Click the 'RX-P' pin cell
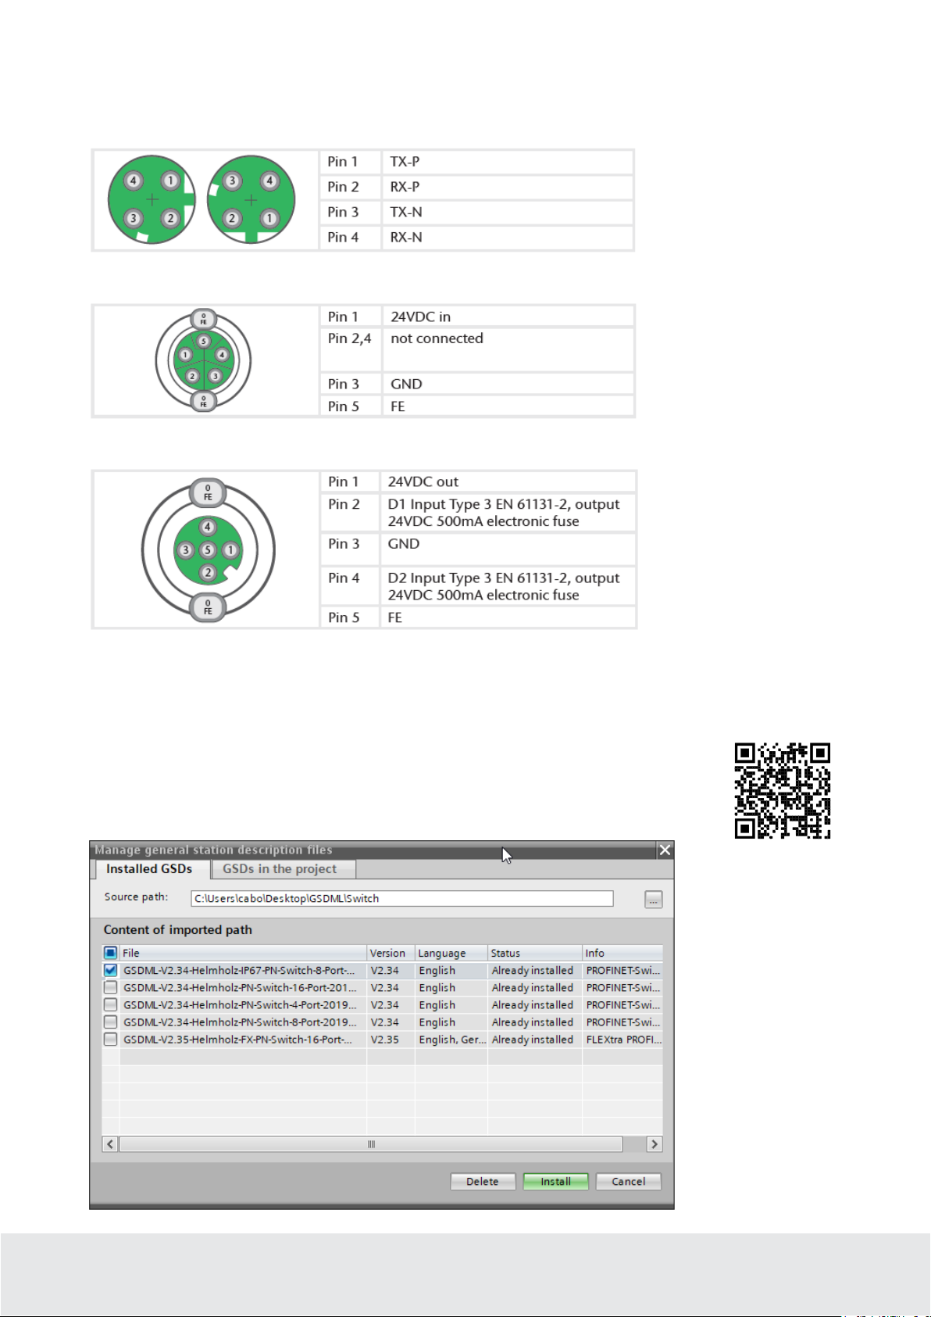The width and height of the screenshot is (931, 1317). (x=507, y=187)
